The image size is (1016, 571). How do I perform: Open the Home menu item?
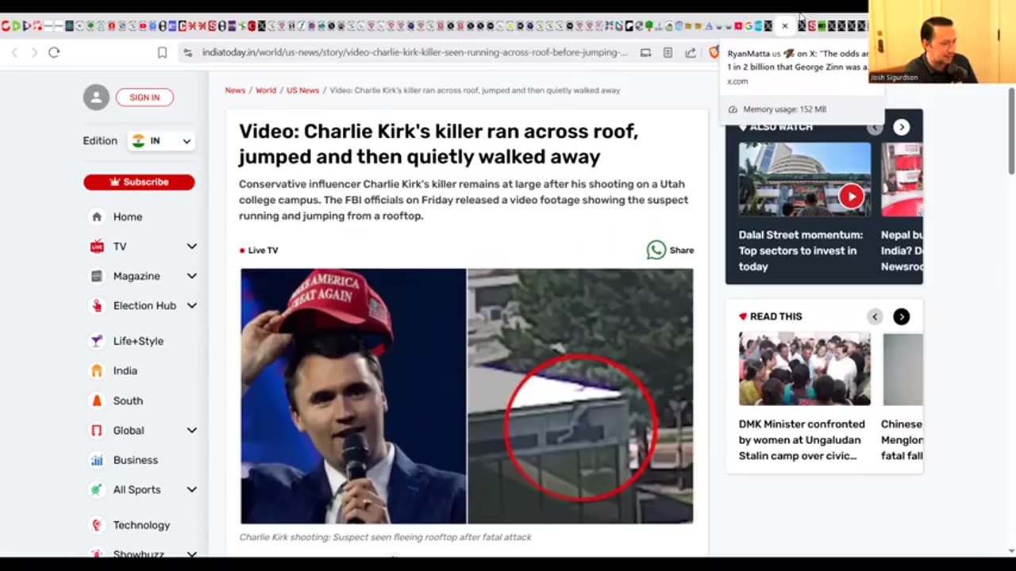[x=128, y=217]
